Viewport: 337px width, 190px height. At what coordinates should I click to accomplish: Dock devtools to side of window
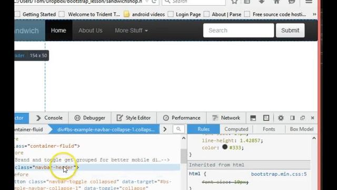292,118
